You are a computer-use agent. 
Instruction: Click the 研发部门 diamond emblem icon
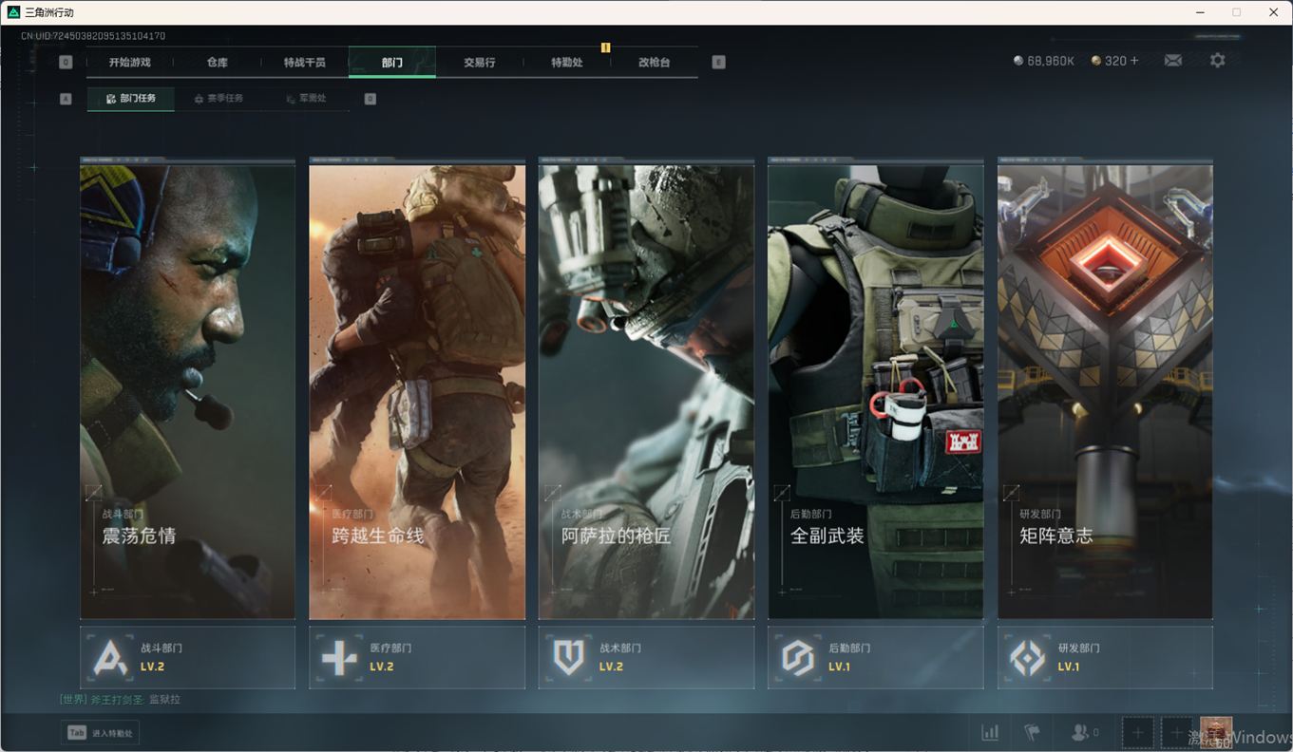tap(1027, 657)
